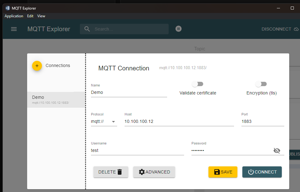Click the Port field showing 1883
The height and width of the screenshot is (192, 300).
(x=263, y=122)
